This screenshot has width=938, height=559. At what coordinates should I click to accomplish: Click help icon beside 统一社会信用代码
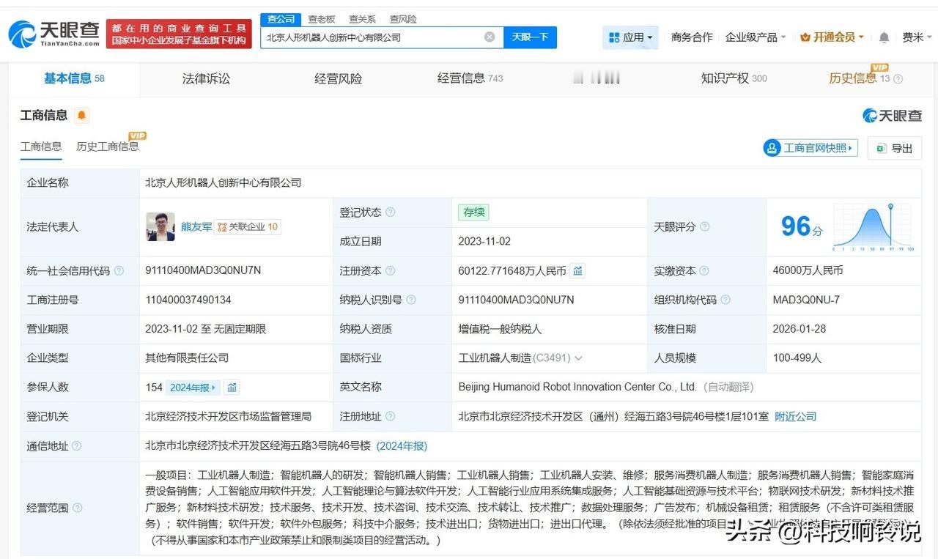pyautogui.click(x=119, y=271)
